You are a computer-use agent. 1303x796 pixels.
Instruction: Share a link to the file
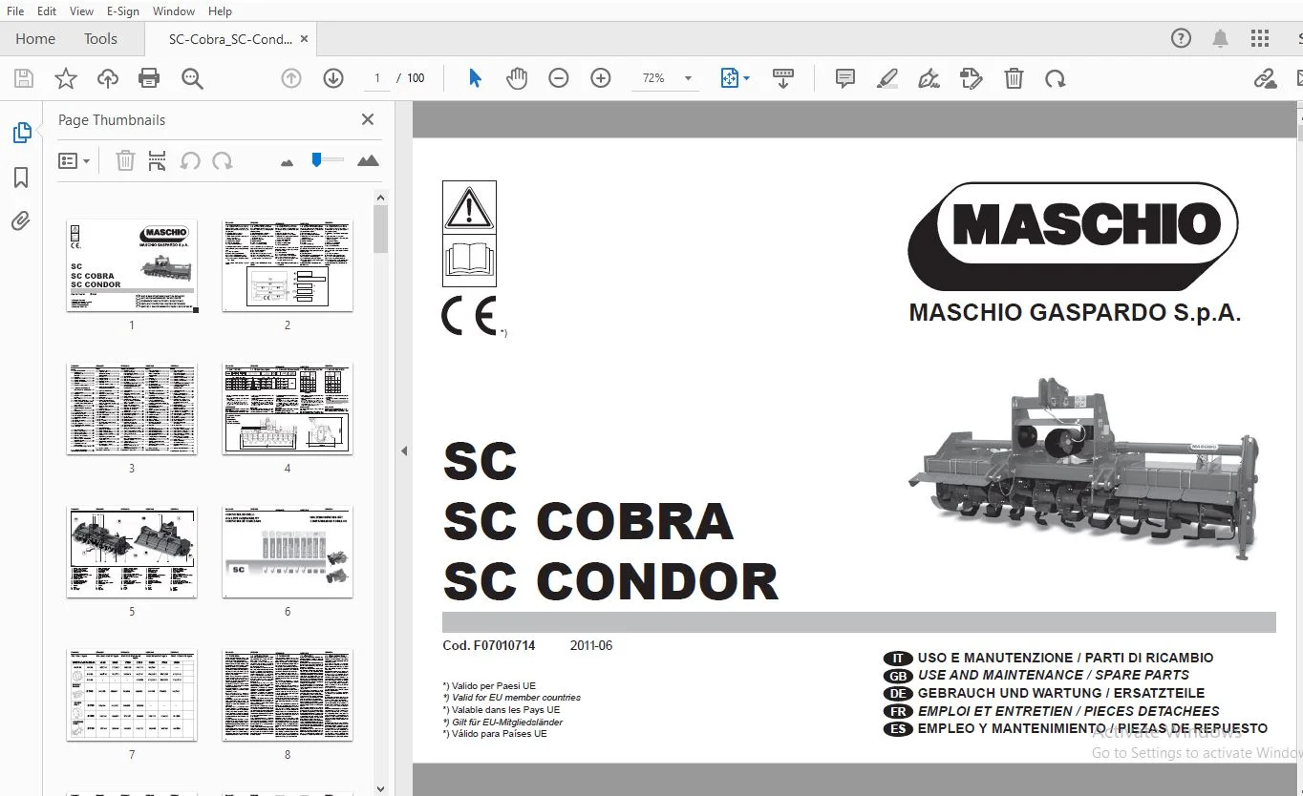pyautogui.click(x=1266, y=78)
